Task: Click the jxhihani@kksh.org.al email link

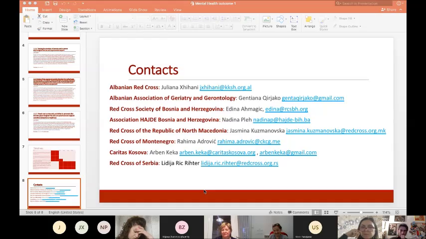Action: coord(225,87)
